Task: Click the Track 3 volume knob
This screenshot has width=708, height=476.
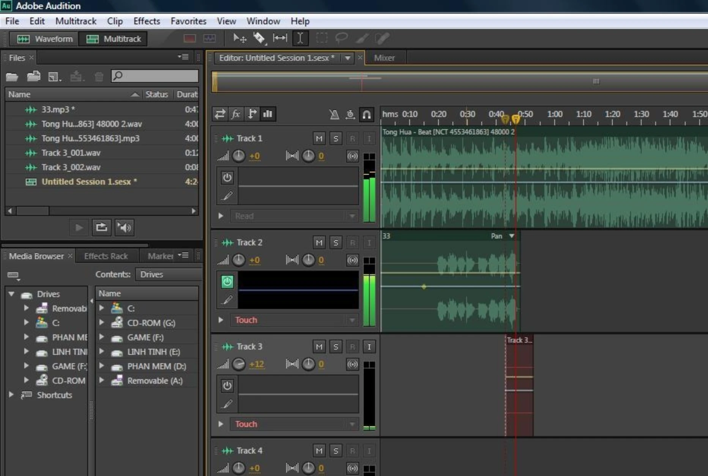Action: click(x=239, y=364)
